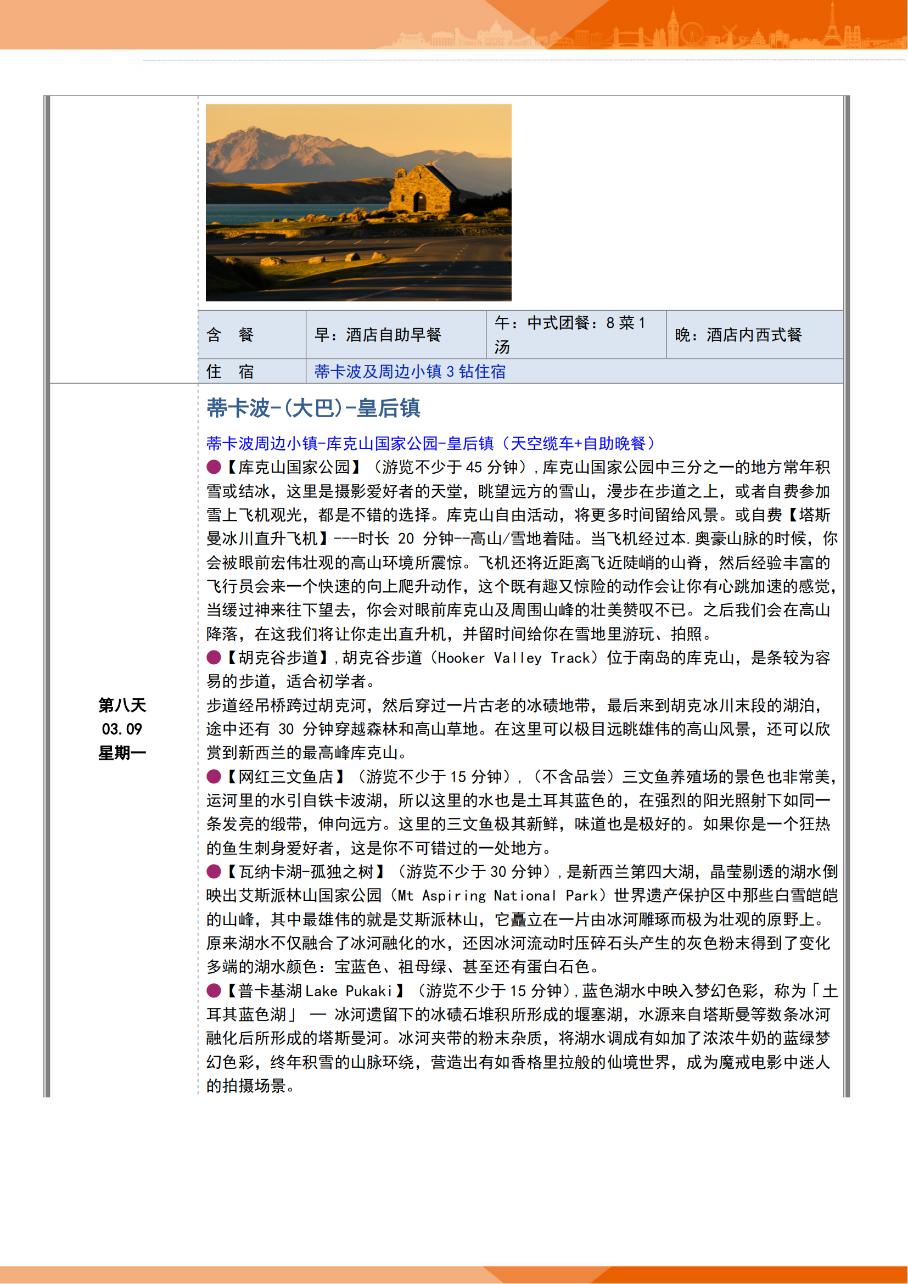The image size is (908, 1284).
Task: Click the heading 蒂卡波-(大巴)-皇后镇
Action: tap(313, 408)
